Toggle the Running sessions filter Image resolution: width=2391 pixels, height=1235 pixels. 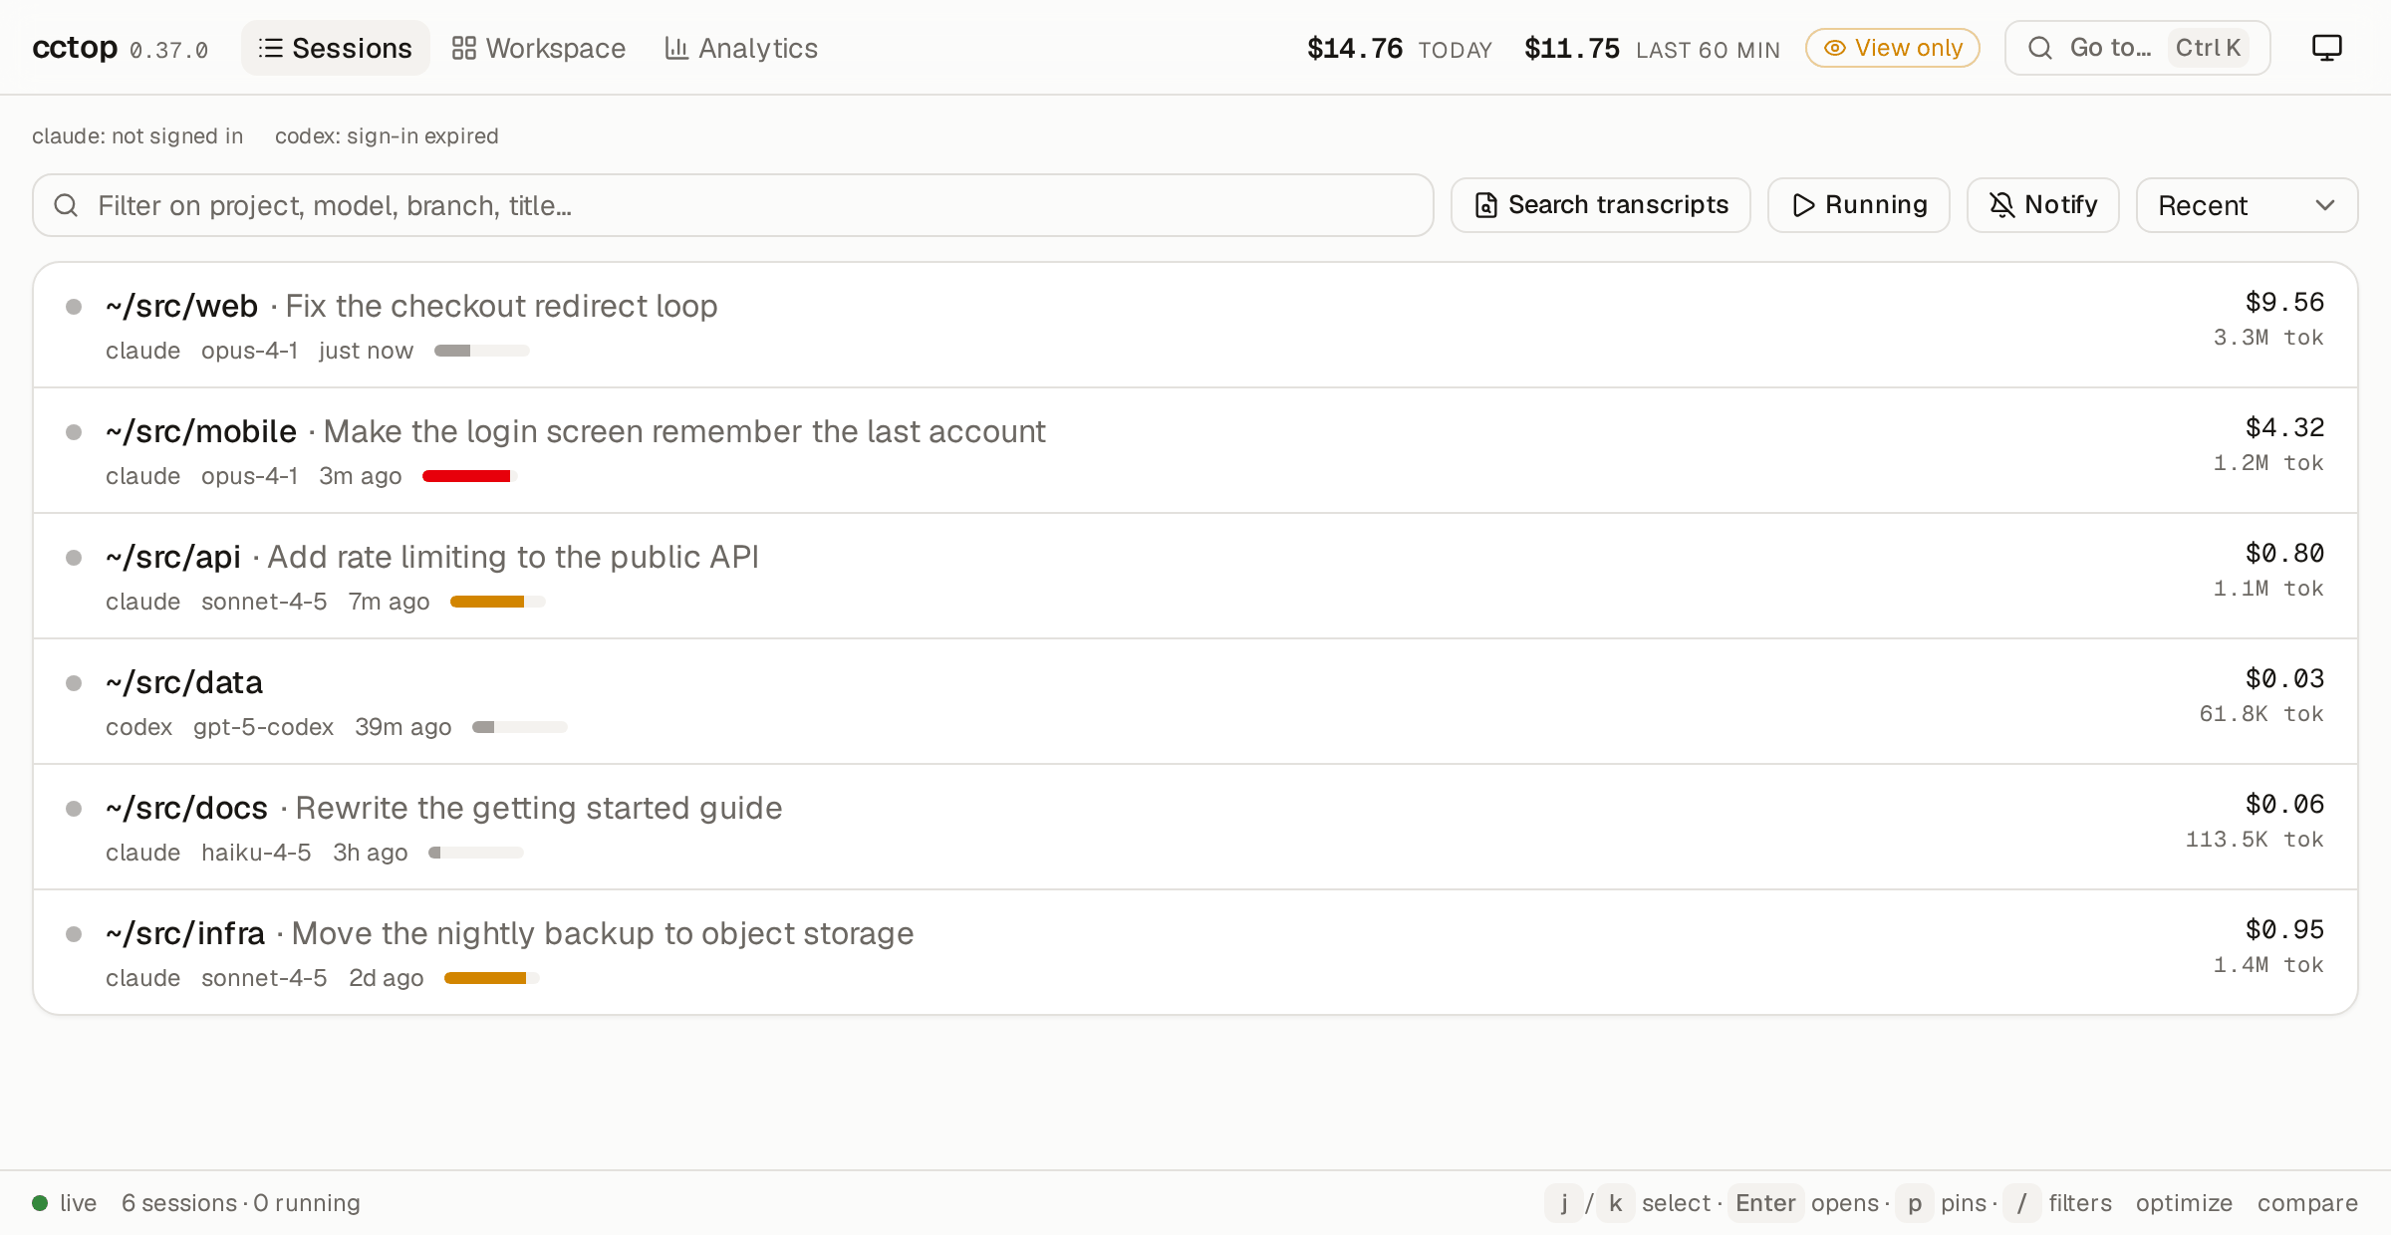point(1858,205)
